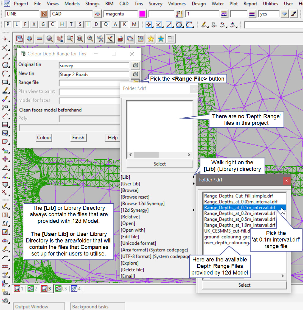Click the magenta colour swatch
The image size is (303, 310).
[142, 14]
